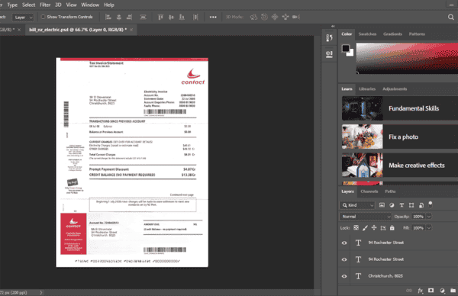Collapse the panels with double-arrow icon
This screenshot has height=296, width=458.
[x=333, y=26]
